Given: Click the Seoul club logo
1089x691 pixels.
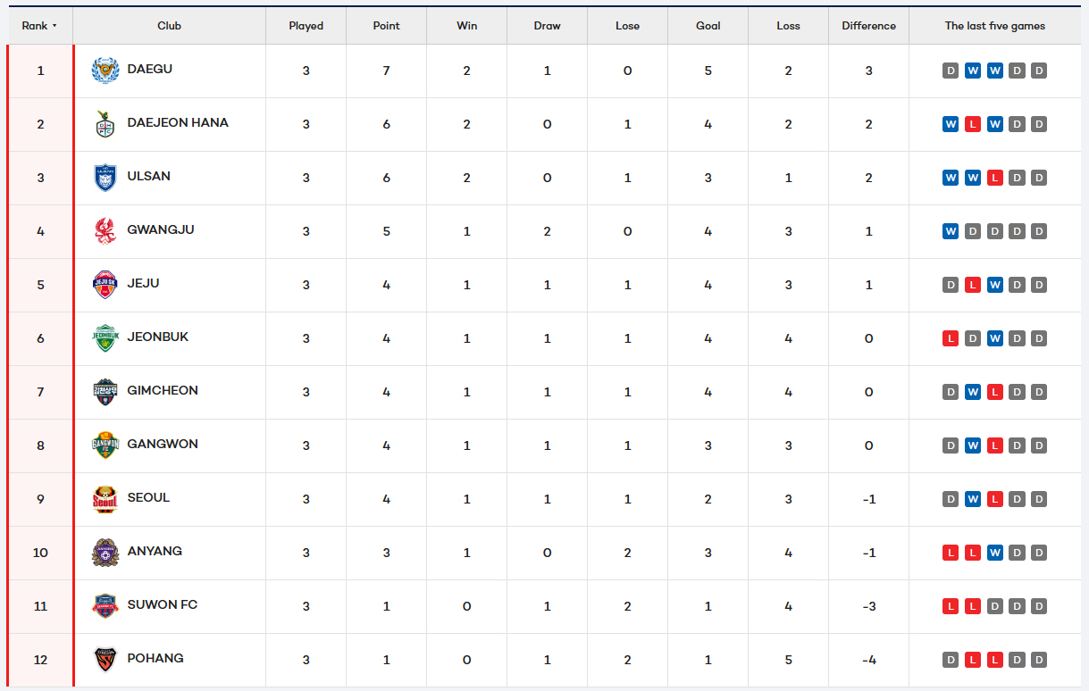Looking at the screenshot, I should pyautogui.click(x=105, y=499).
